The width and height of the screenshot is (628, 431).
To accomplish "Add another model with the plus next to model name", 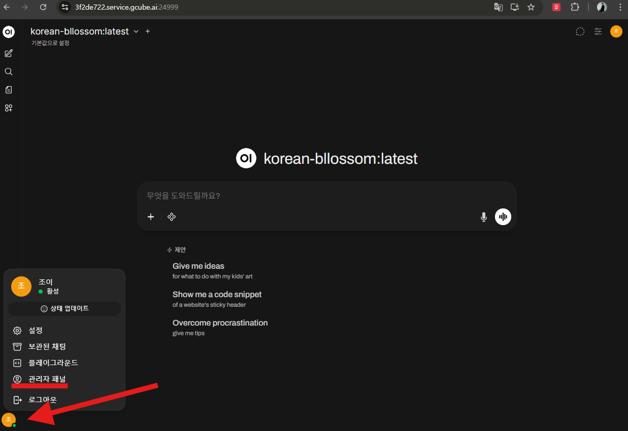I will tap(148, 31).
